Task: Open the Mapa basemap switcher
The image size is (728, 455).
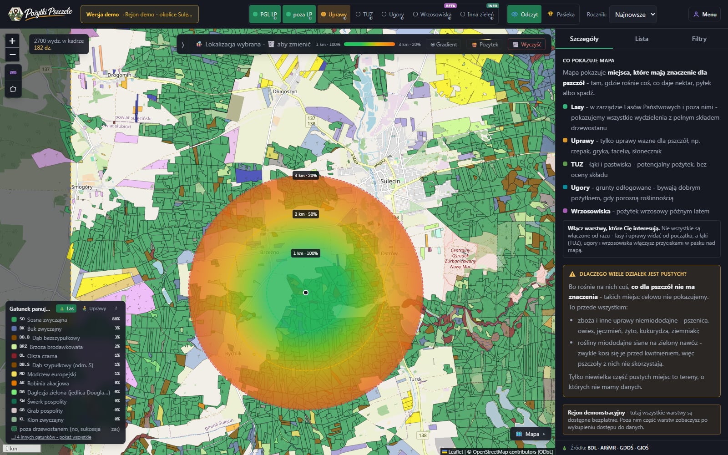Action: pos(531,434)
